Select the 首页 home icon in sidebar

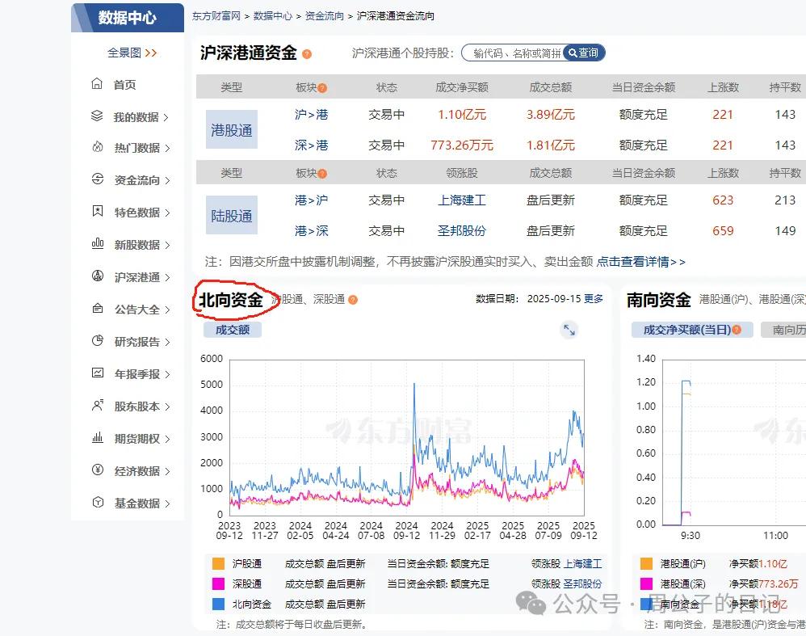pyautogui.click(x=97, y=84)
